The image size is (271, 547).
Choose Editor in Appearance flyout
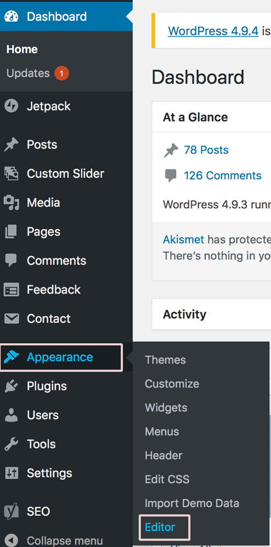tap(160, 527)
